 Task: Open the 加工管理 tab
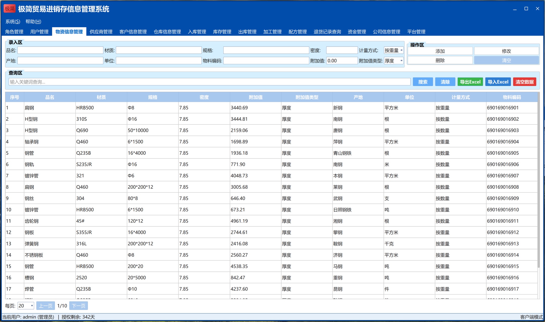click(272, 32)
